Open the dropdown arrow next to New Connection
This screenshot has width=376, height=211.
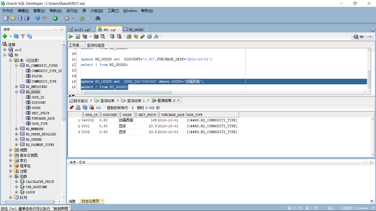pyautogui.click(x=11, y=36)
